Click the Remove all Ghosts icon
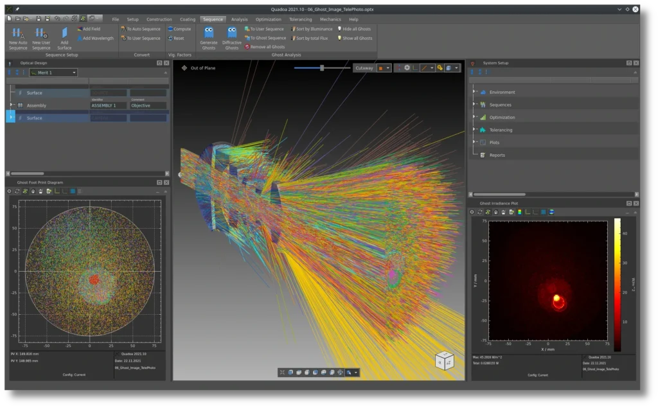The height and width of the screenshot is (406, 658). [x=247, y=47]
